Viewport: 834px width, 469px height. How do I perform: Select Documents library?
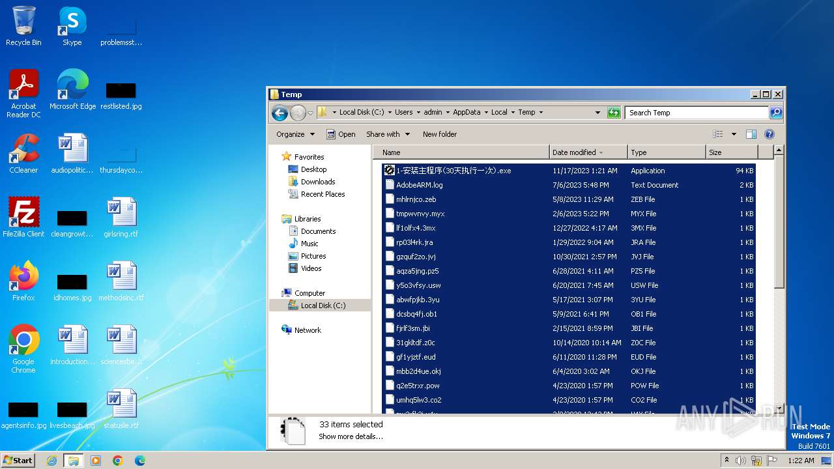click(312, 231)
